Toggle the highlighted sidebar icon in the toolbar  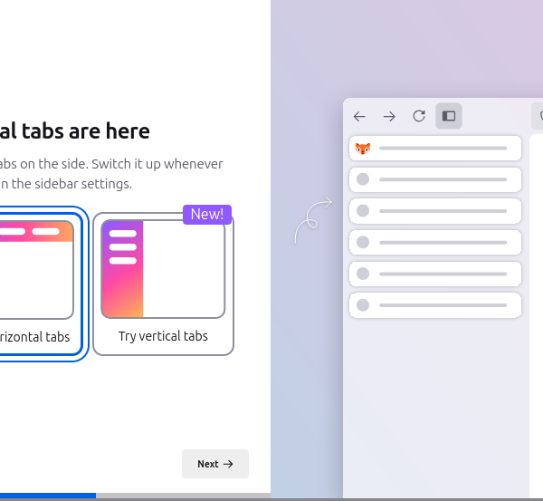[449, 116]
